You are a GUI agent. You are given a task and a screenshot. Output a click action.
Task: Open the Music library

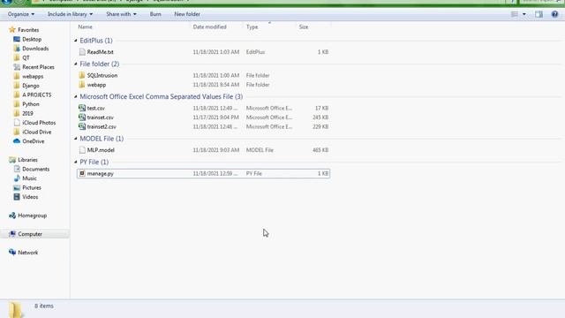coord(29,178)
